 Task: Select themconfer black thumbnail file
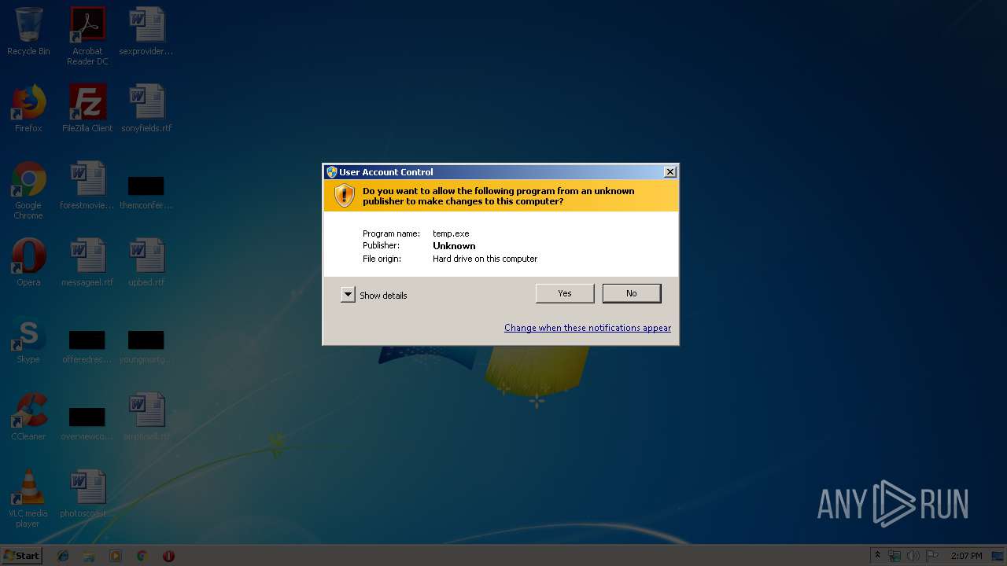(146, 191)
